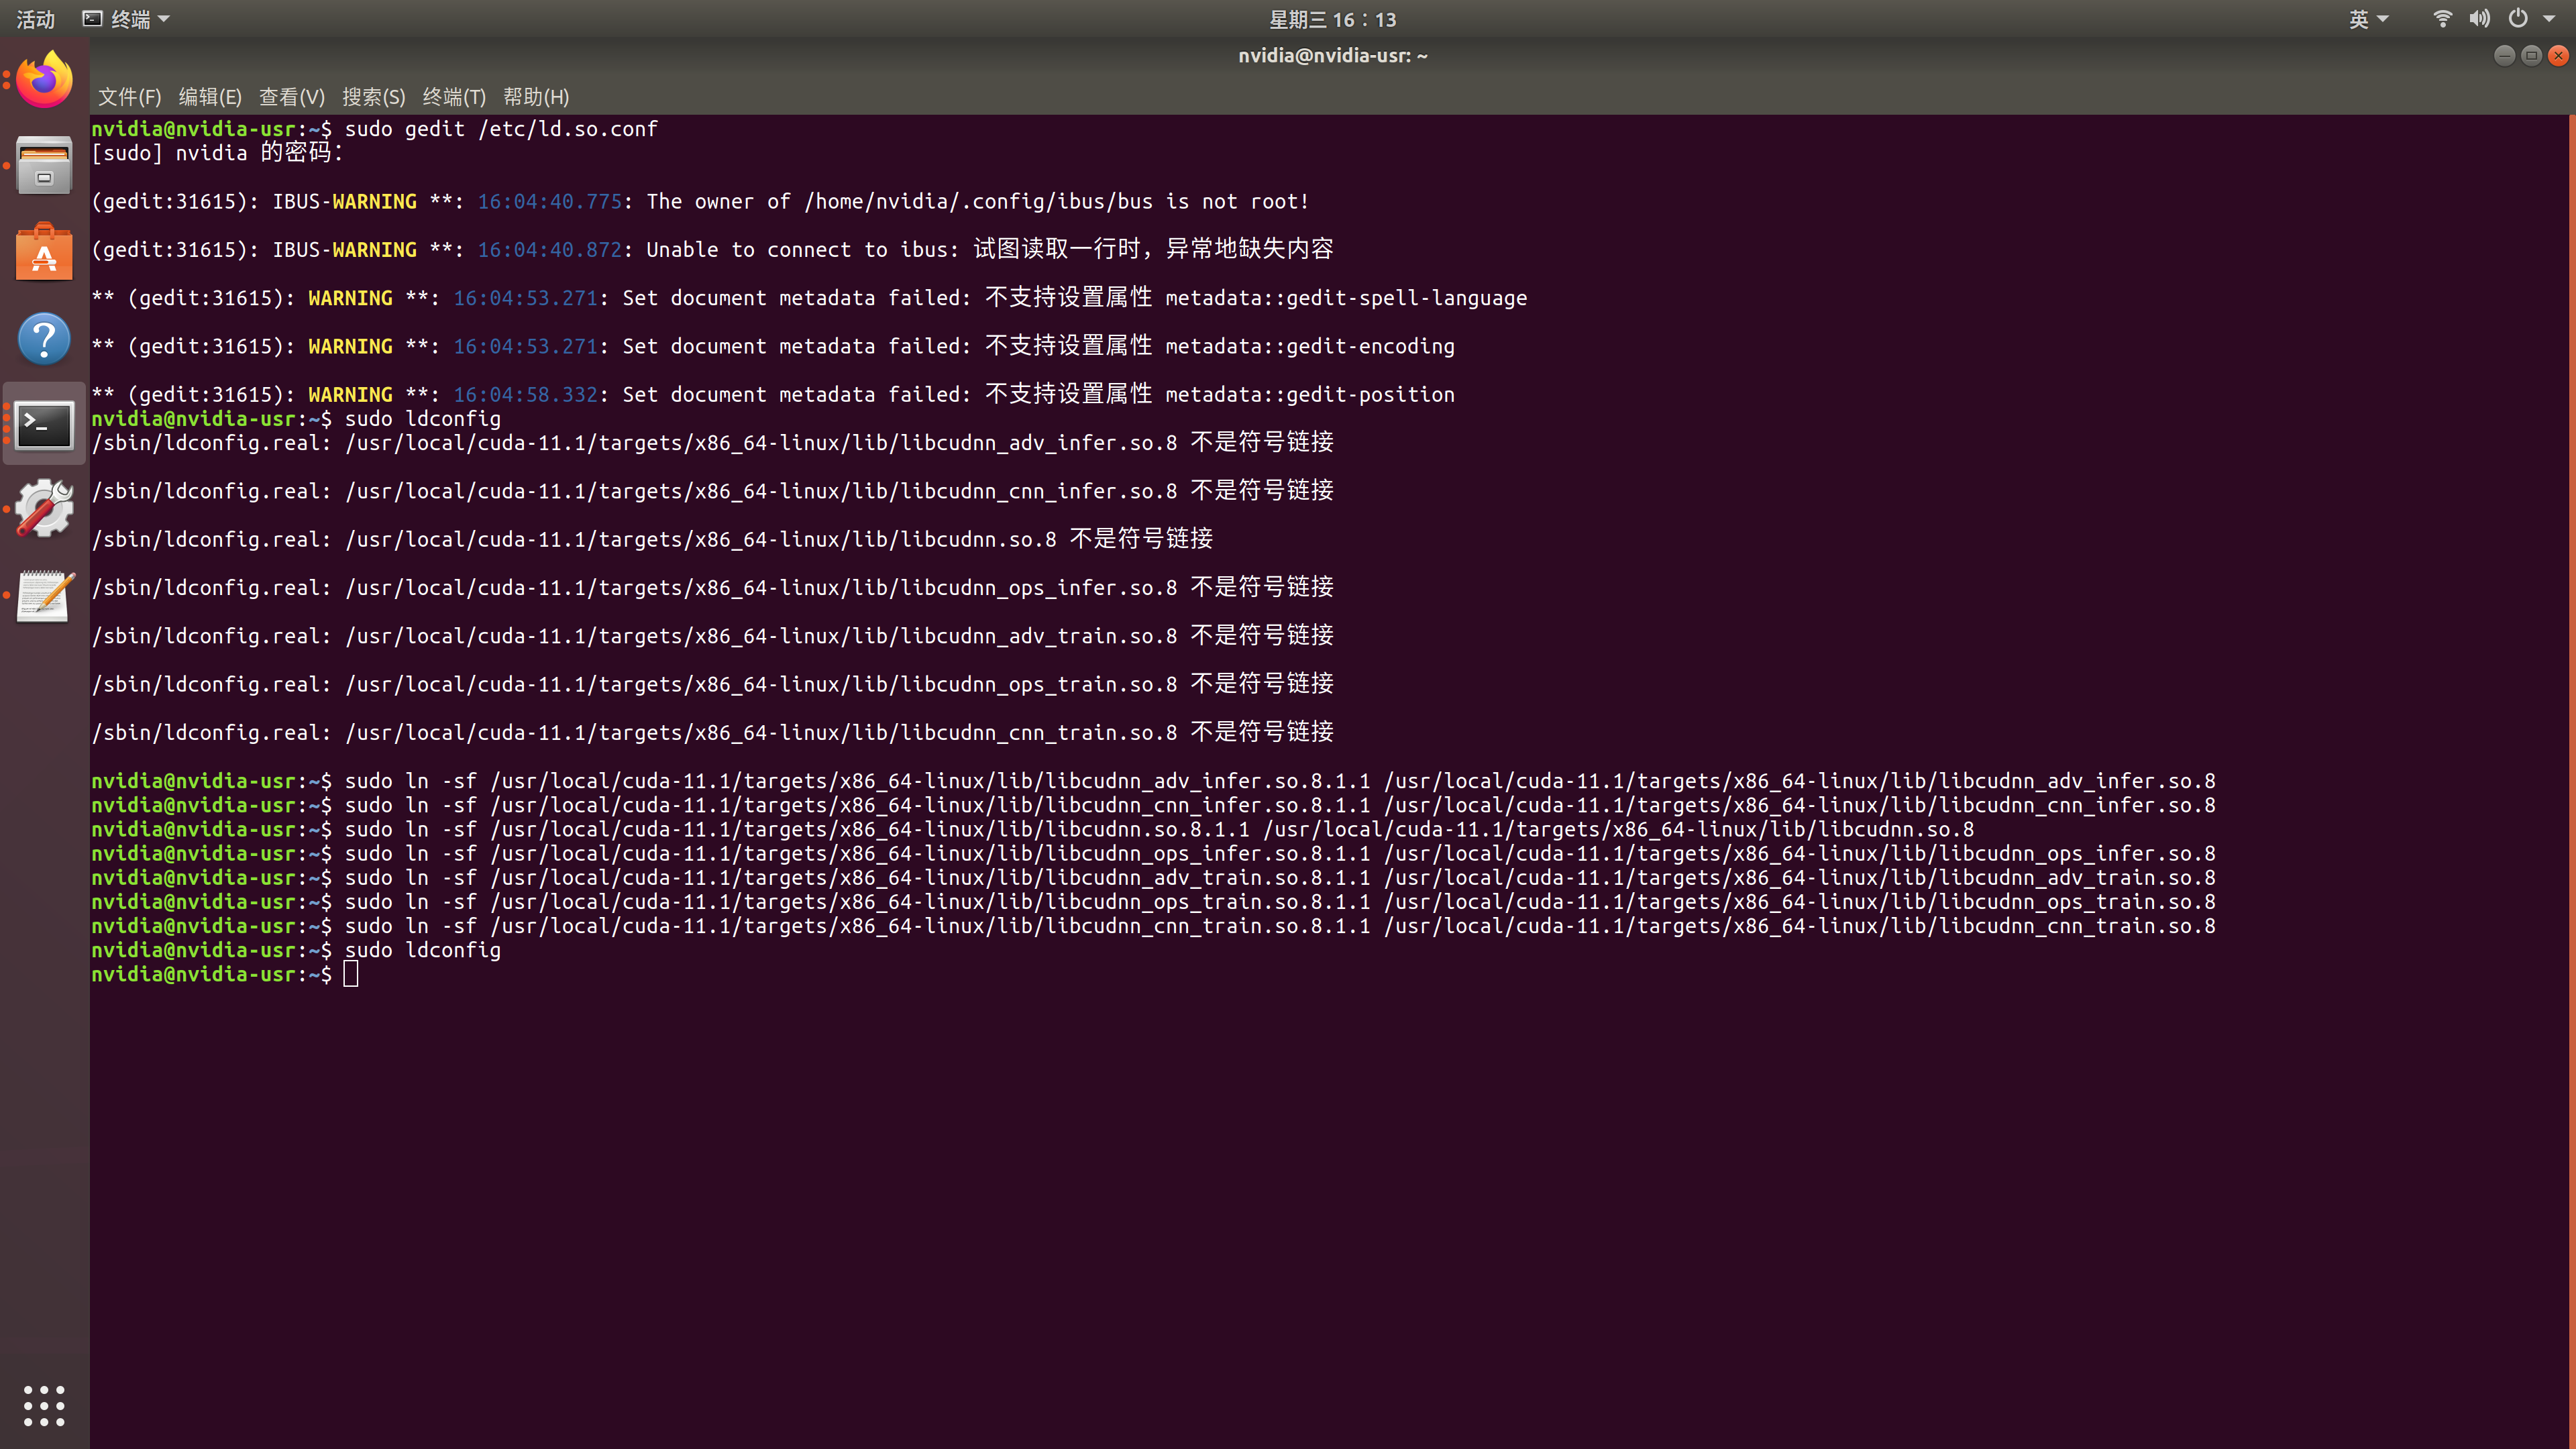The width and height of the screenshot is (2576, 1449).
Task: Launch the gedit text editor from dock
Action: point(43,595)
